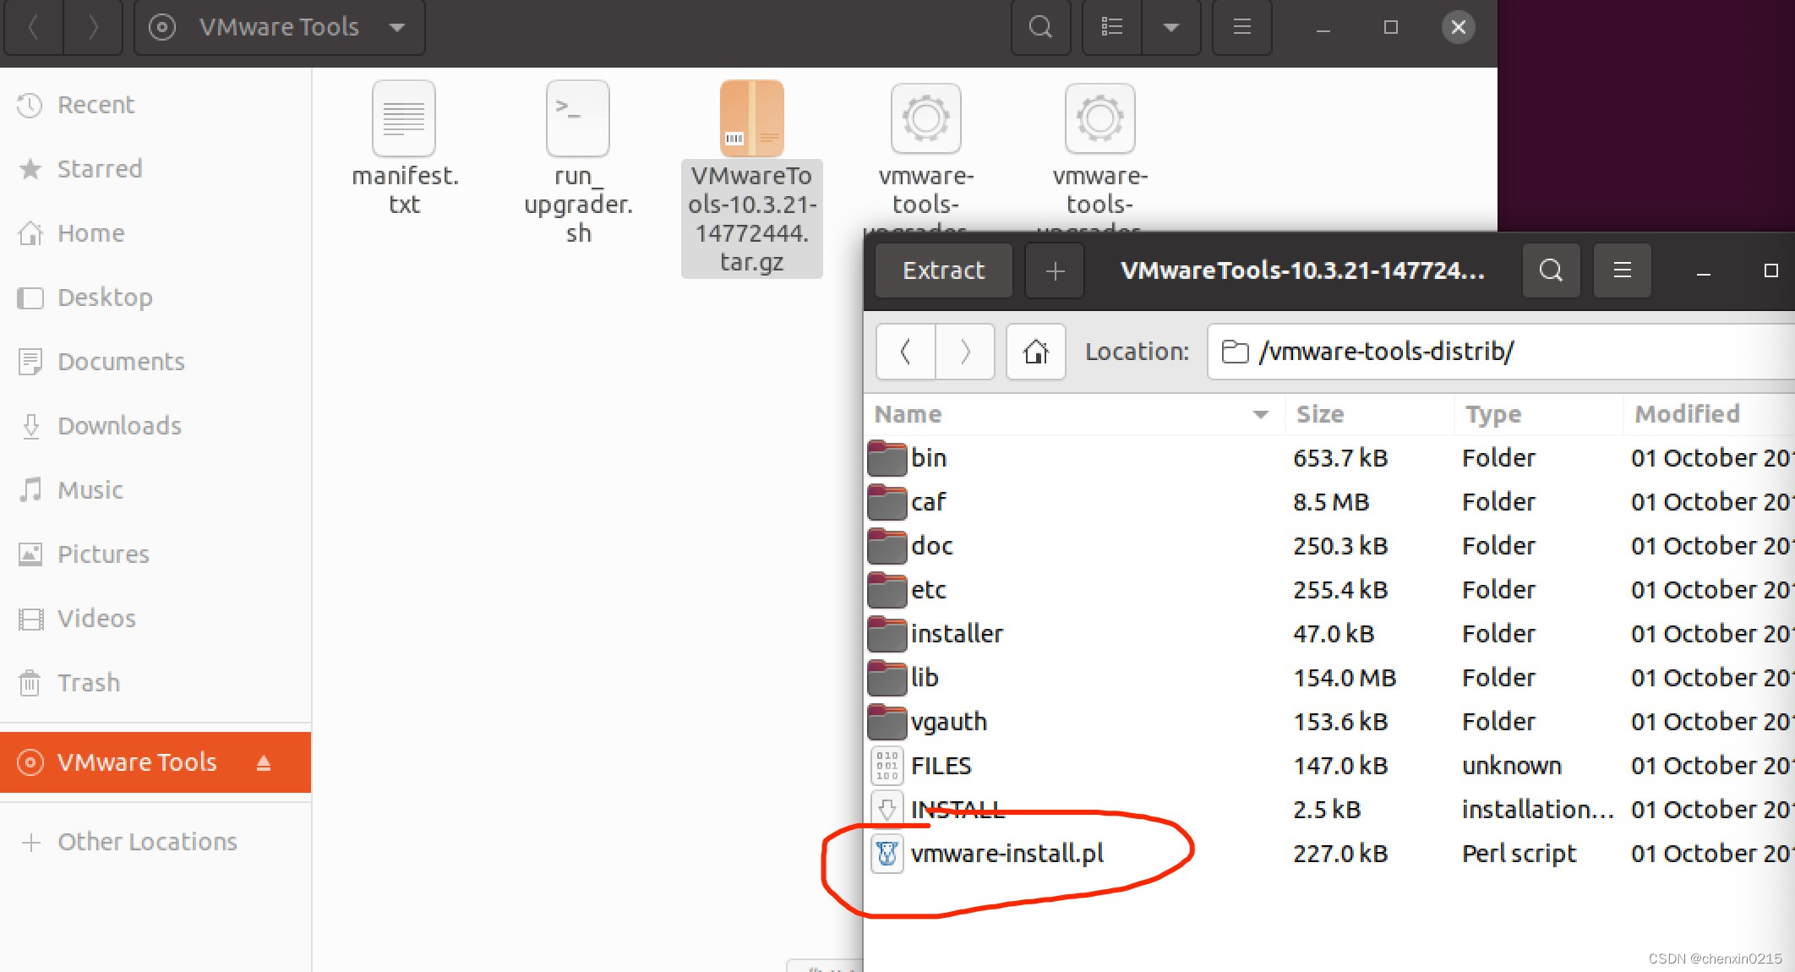Open the bin folder in the archive

pos(930,457)
